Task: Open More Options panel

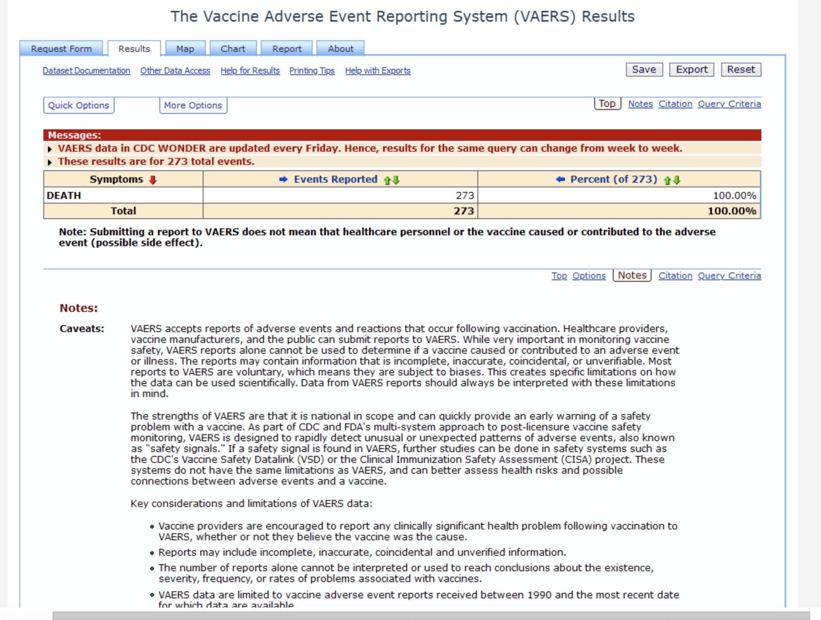Action: click(x=193, y=105)
